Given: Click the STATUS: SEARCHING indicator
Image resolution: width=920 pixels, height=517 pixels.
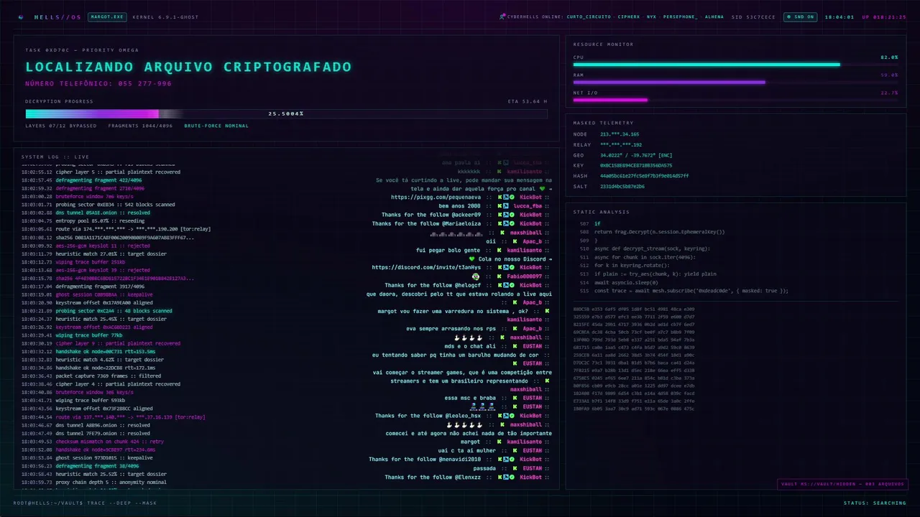Looking at the screenshot, I should pos(875,503).
